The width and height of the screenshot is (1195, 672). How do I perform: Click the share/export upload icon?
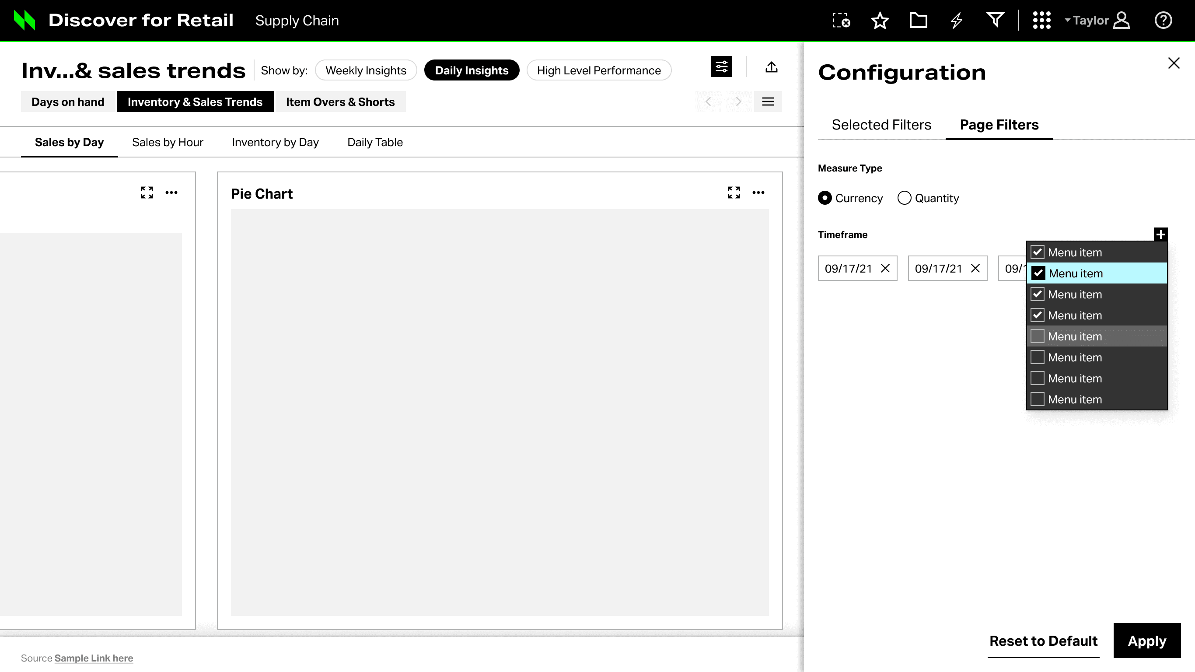point(772,67)
